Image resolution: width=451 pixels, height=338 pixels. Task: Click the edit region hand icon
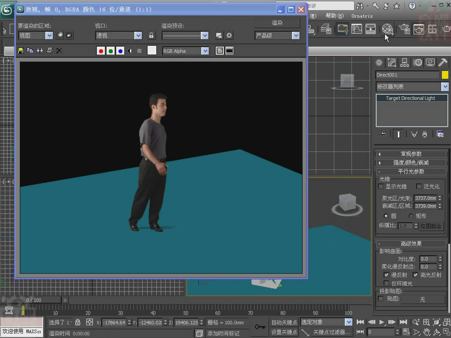click(x=60, y=35)
